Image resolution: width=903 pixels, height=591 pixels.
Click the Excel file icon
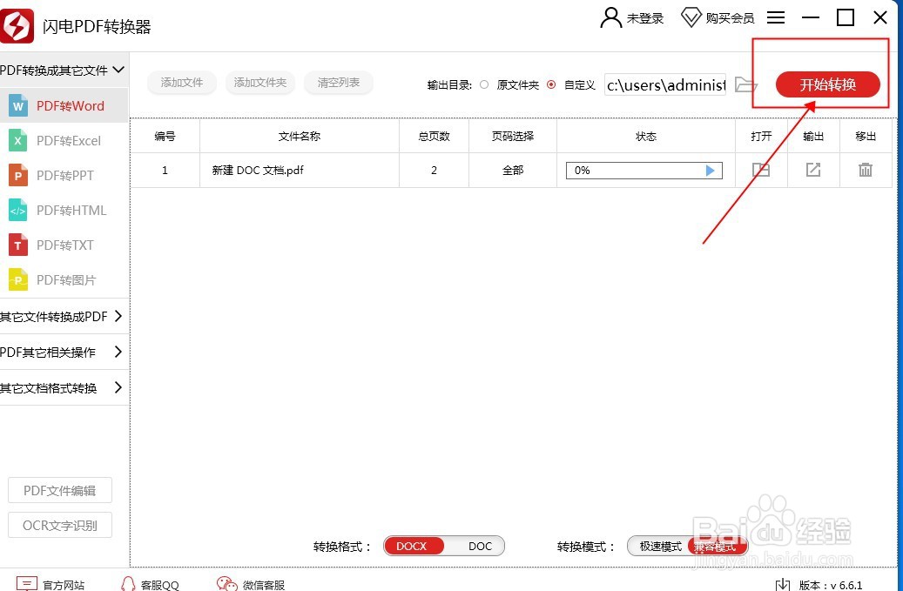pos(18,141)
